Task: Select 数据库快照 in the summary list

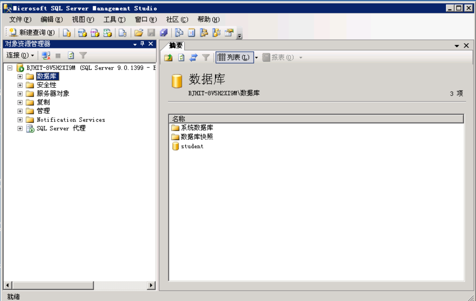Action: (197, 137)
